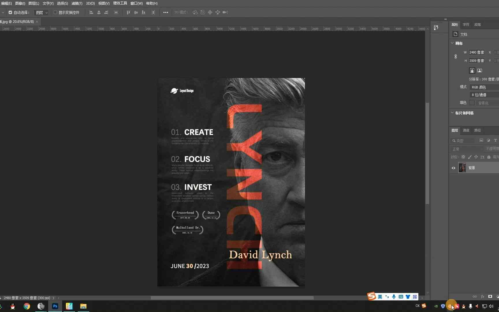Image resolution: width=499 pixels, height=312 pixels.
Task: Open the 背景色 fill dropdown
Action: coord(487,103)
